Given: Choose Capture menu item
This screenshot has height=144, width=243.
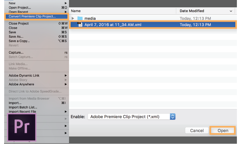Looking at the screenshot, I should tap(16, 52).
